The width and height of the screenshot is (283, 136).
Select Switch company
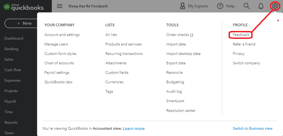246,63
